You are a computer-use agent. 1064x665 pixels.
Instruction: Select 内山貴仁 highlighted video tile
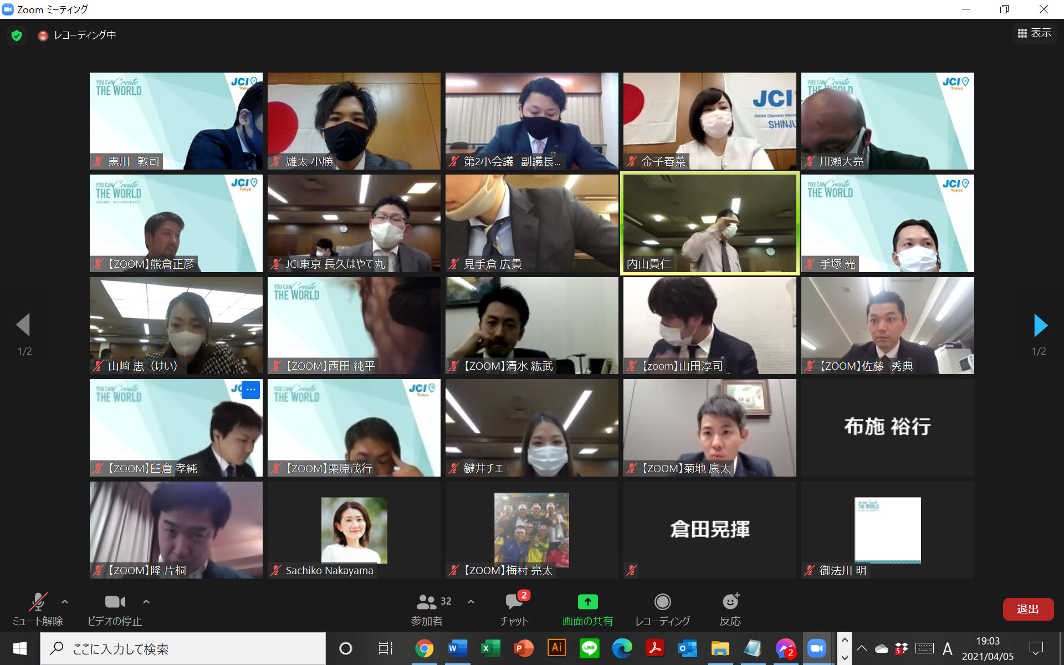pos(709,223)
